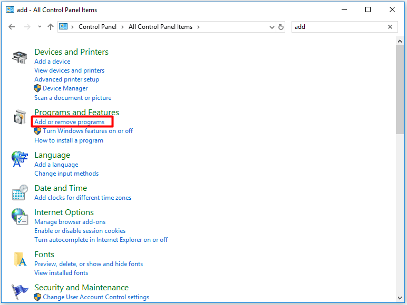Open the Devices and Printers heading
Viewport: 407px width, 305px height.
pyautogui.click(x=71, y=52)
